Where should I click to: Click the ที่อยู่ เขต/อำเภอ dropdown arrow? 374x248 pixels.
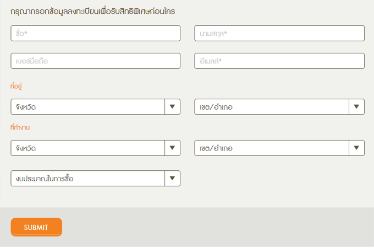356,106
